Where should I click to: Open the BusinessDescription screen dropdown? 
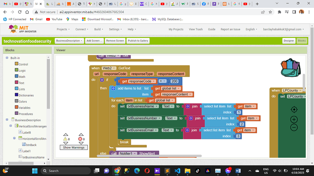coord(69,41)
